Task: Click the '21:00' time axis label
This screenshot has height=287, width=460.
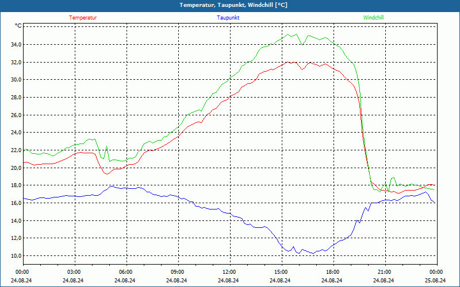Action: 384,272
